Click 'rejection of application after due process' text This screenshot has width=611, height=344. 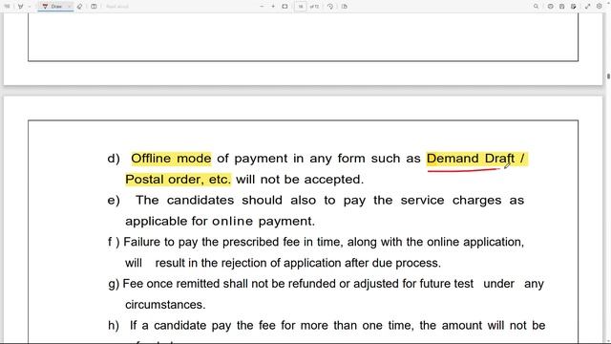pyautogui.click(x=330, y=263)
